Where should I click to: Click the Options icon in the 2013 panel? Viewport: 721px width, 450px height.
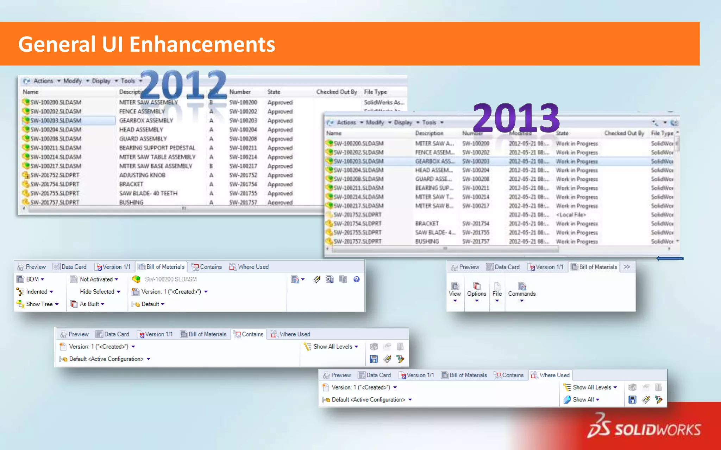[x=477, y=286]
